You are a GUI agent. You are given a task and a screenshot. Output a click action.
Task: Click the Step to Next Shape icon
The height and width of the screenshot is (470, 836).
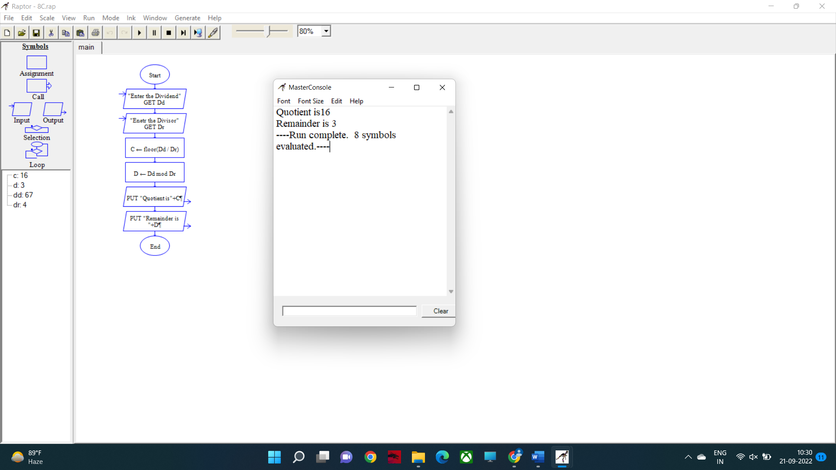[183, 33]
